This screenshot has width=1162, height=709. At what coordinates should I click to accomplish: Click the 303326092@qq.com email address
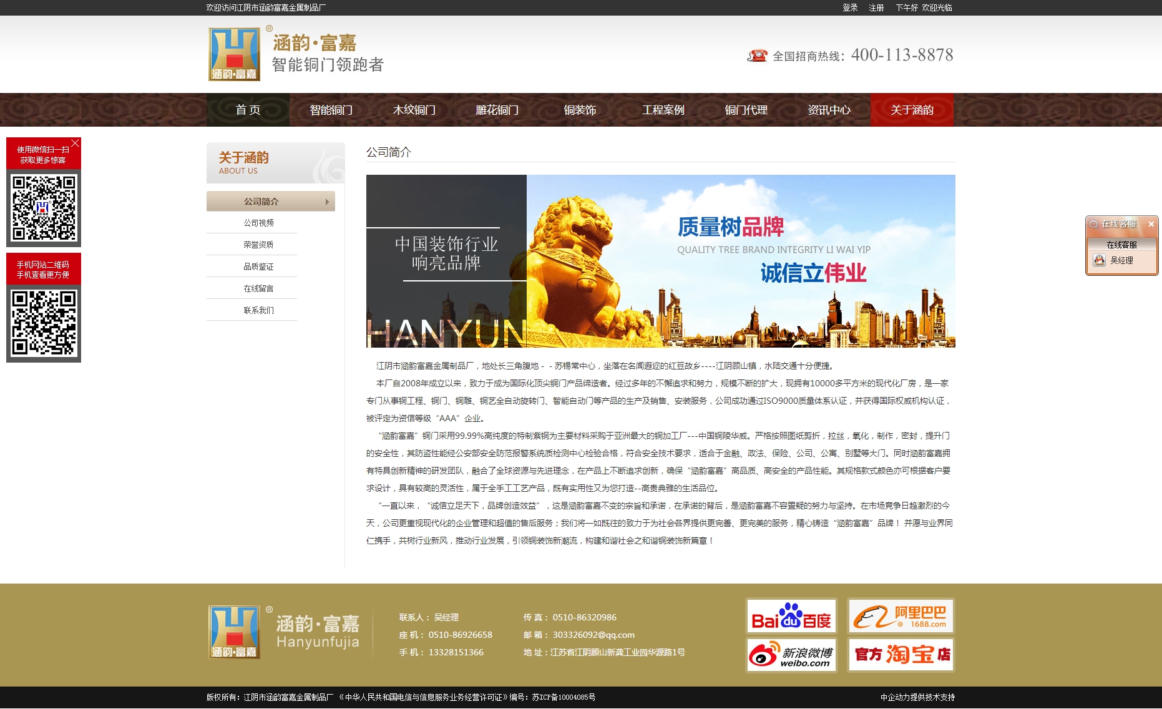point(593,635)
